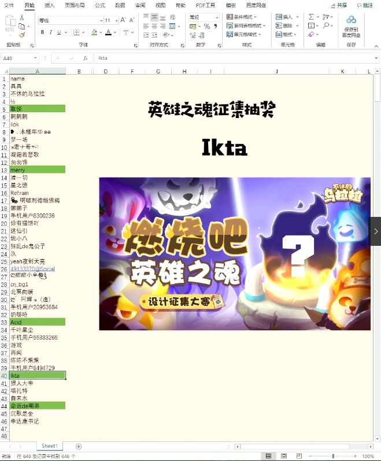
Task: Click the燃烧吧英雄之魂 banner image
Action: pos(235,254)
